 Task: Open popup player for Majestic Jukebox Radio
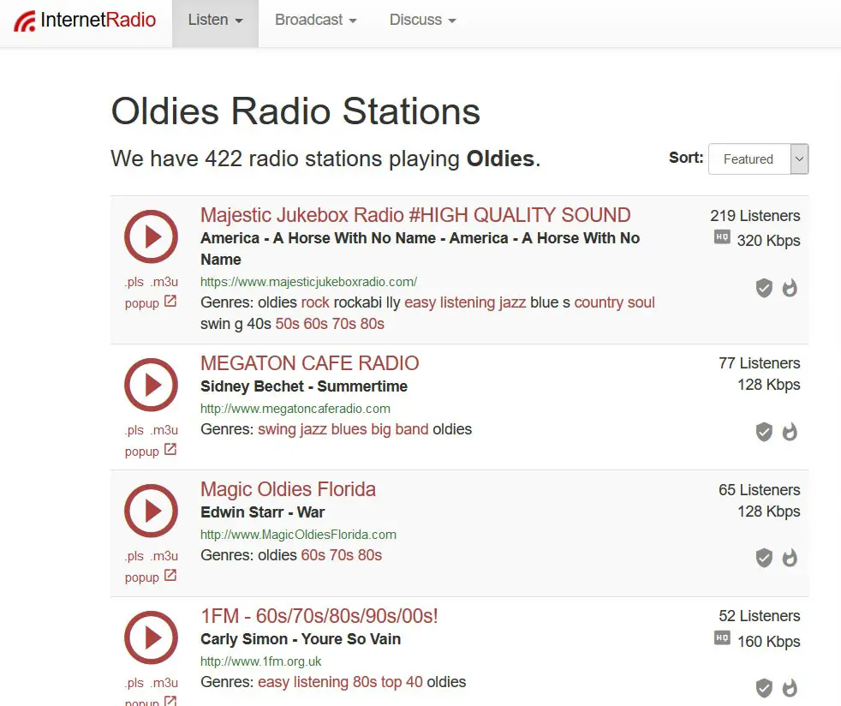tap(151, 302)
